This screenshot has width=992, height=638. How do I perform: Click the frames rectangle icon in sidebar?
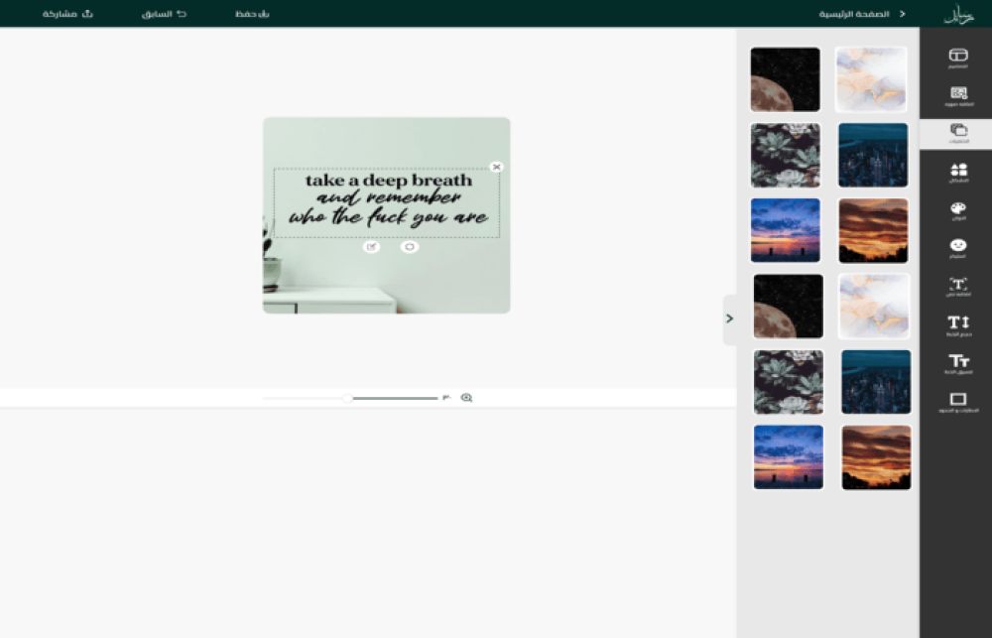[x=957, y=400]
